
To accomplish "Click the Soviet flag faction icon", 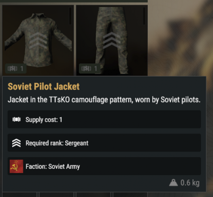I will pyautogui.click(x=17, y=166).
